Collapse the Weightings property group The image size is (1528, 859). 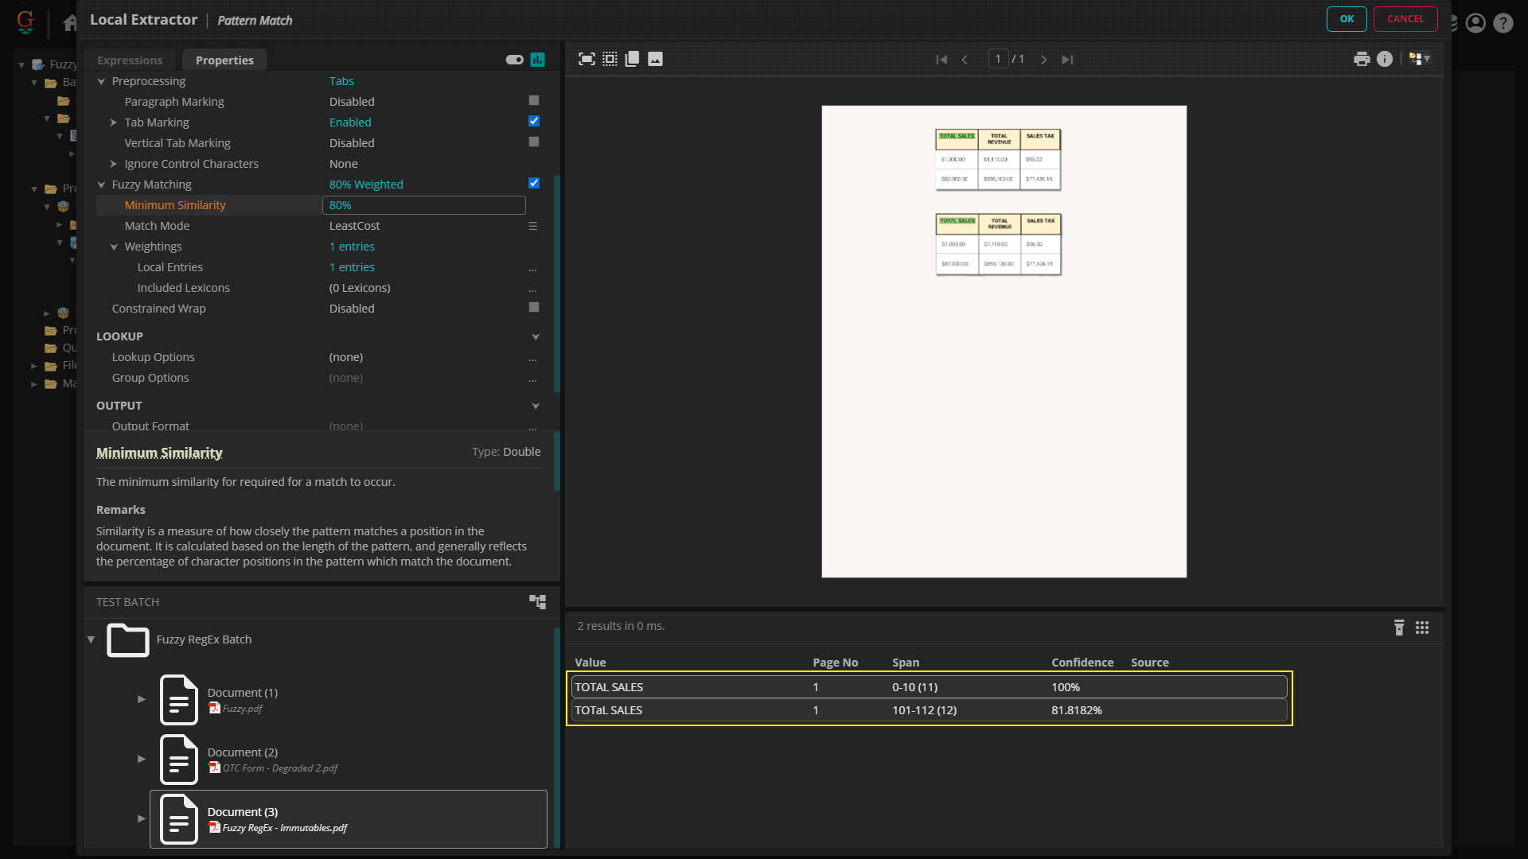pyautogui.click(x=114, y=247)
